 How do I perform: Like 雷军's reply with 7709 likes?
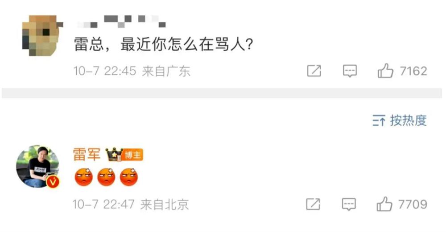[x=384, y=204]
